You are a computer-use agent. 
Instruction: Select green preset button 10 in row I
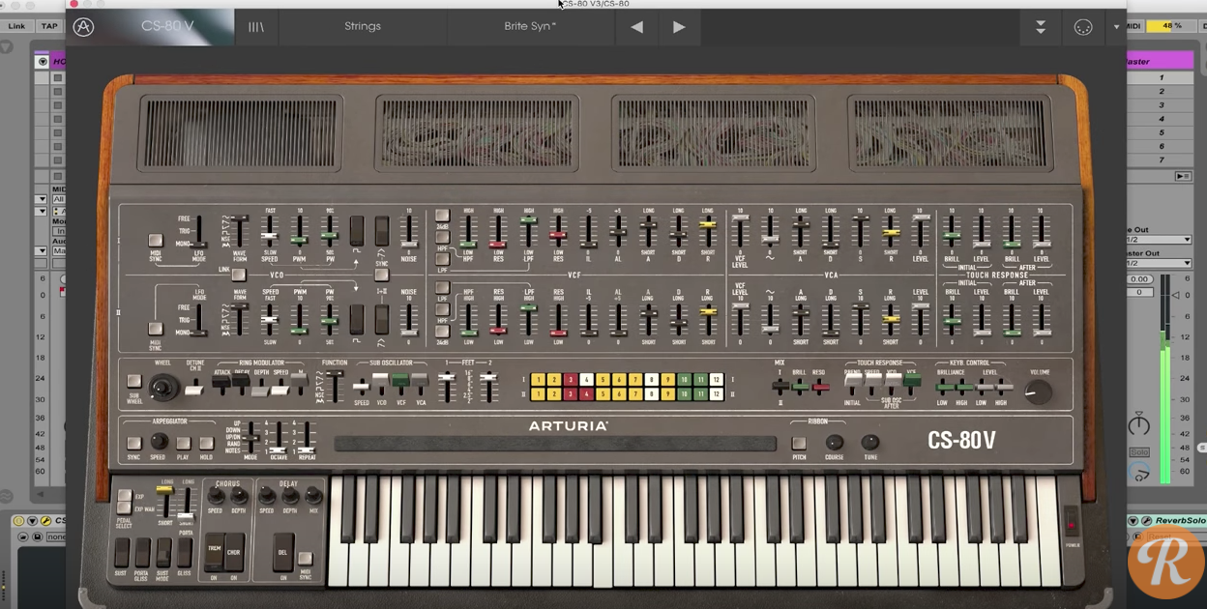[x=684, y=380]
